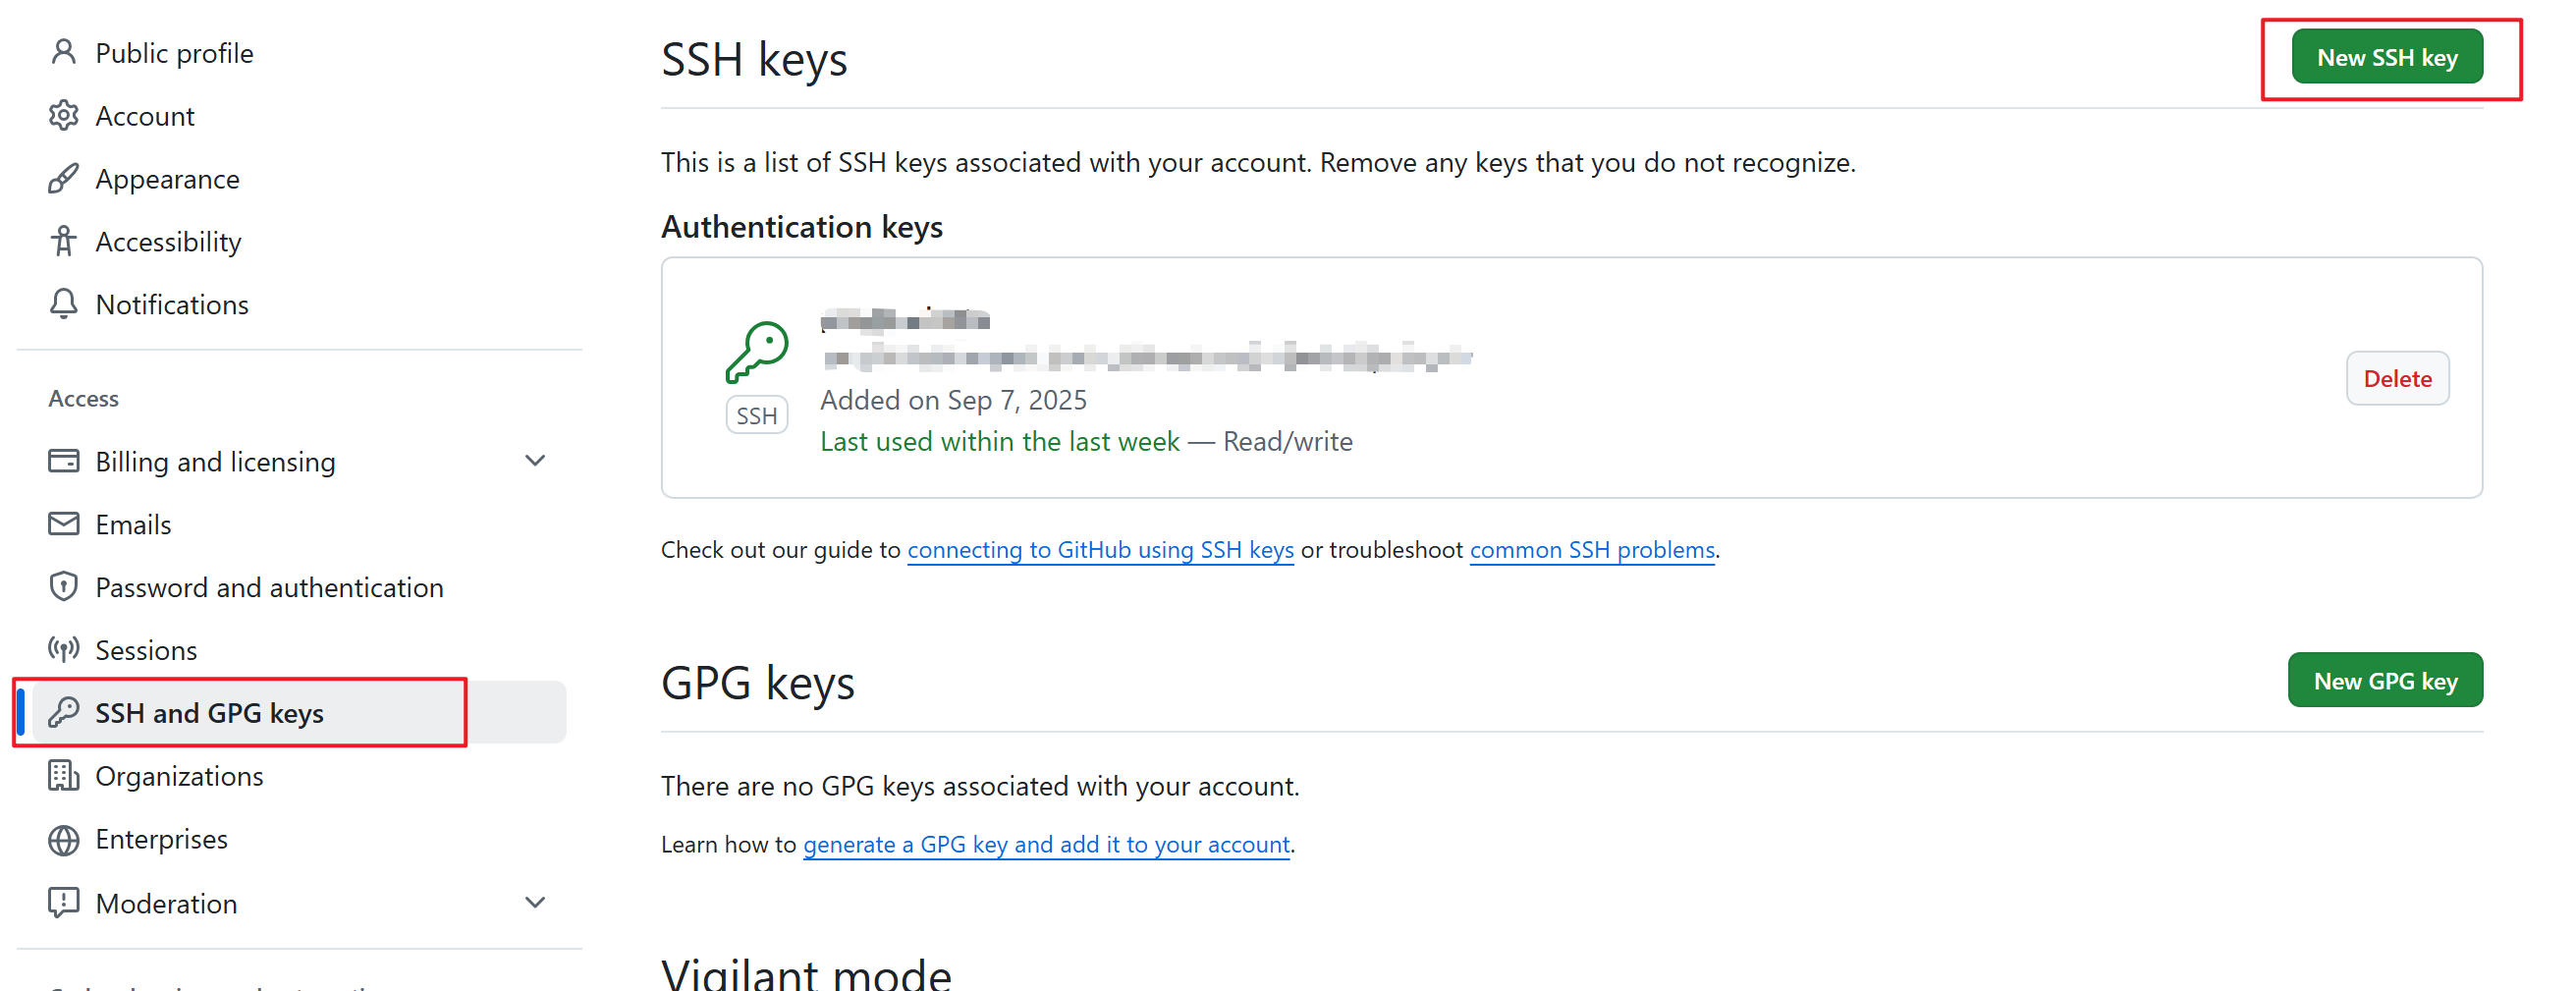Image resolution: width=2576 pixels, height=991 pixels.
Task: Click the Appearance paintbrush icon
Action: pyautogui.click(x=63, y=178)
